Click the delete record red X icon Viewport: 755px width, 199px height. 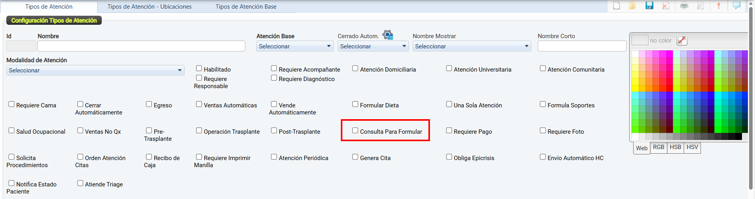[666, 6]
